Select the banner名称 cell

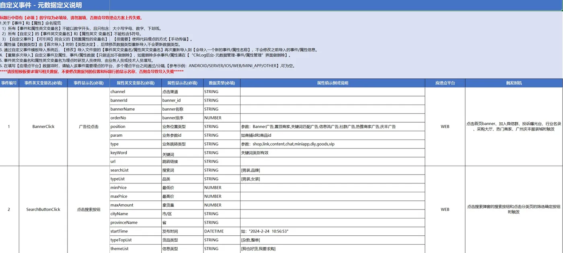182,109
